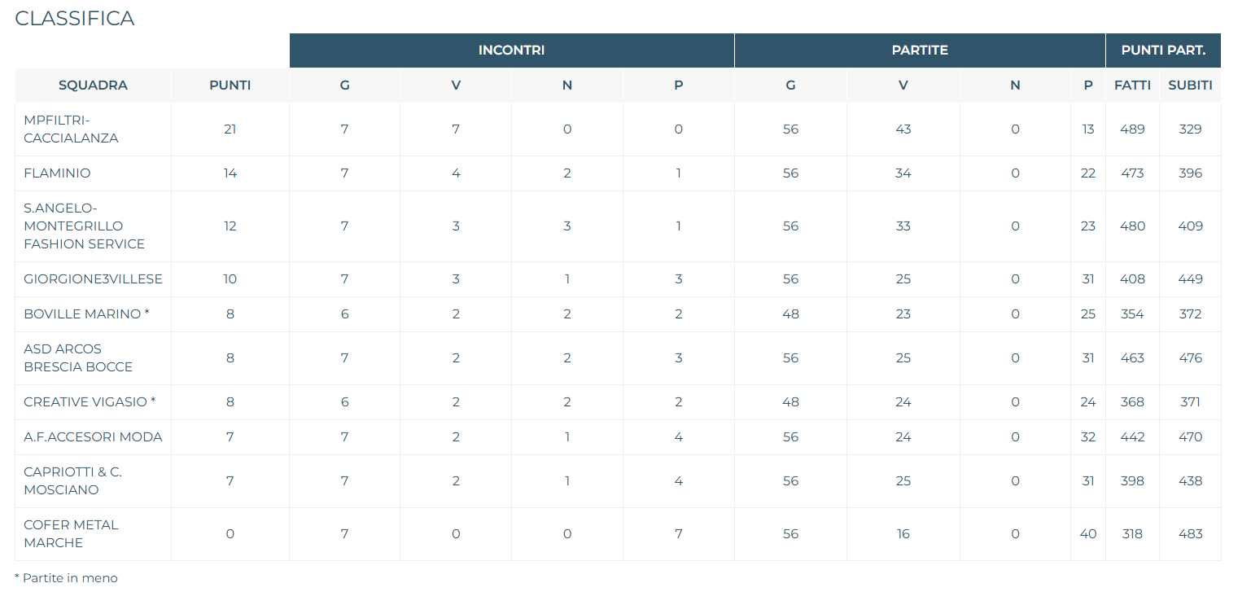The height and width of the screenshot is (592, 1251).
Task: Click fatti value 442 for A.F.ACCESORI MODA
Action: click(x=1132, y=437)
